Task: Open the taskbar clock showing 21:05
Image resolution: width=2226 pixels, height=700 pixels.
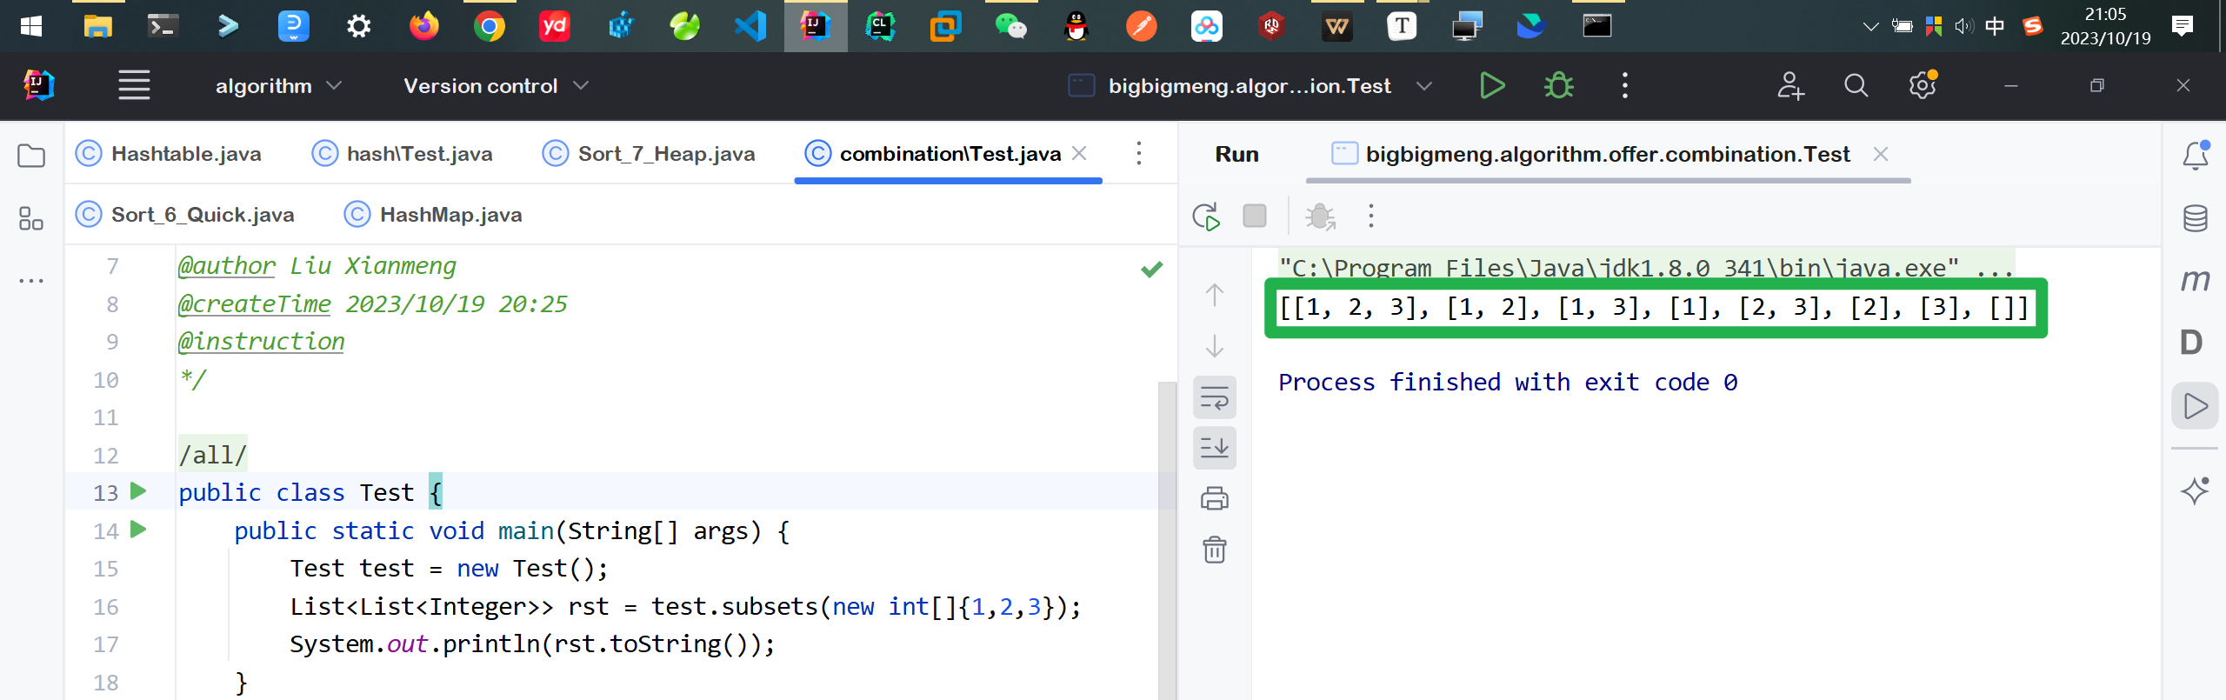Action: point(2105,26)
